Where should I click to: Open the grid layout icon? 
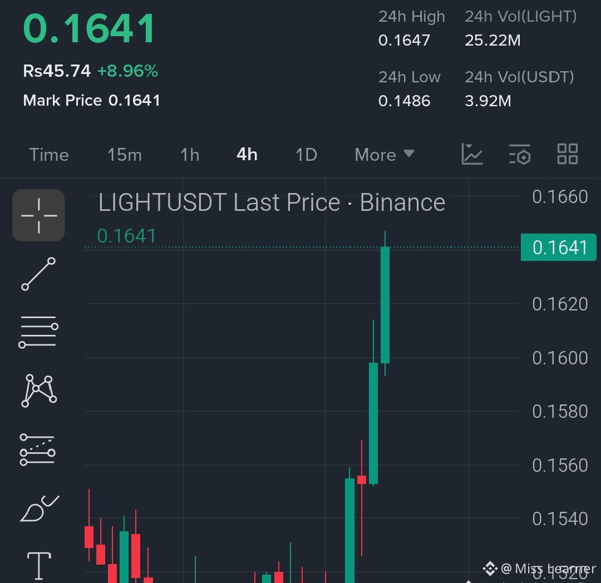tap(567, 154)
